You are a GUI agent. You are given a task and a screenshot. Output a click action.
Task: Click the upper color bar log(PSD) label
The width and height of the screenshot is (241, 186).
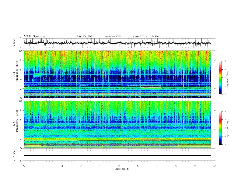(228, 79)
